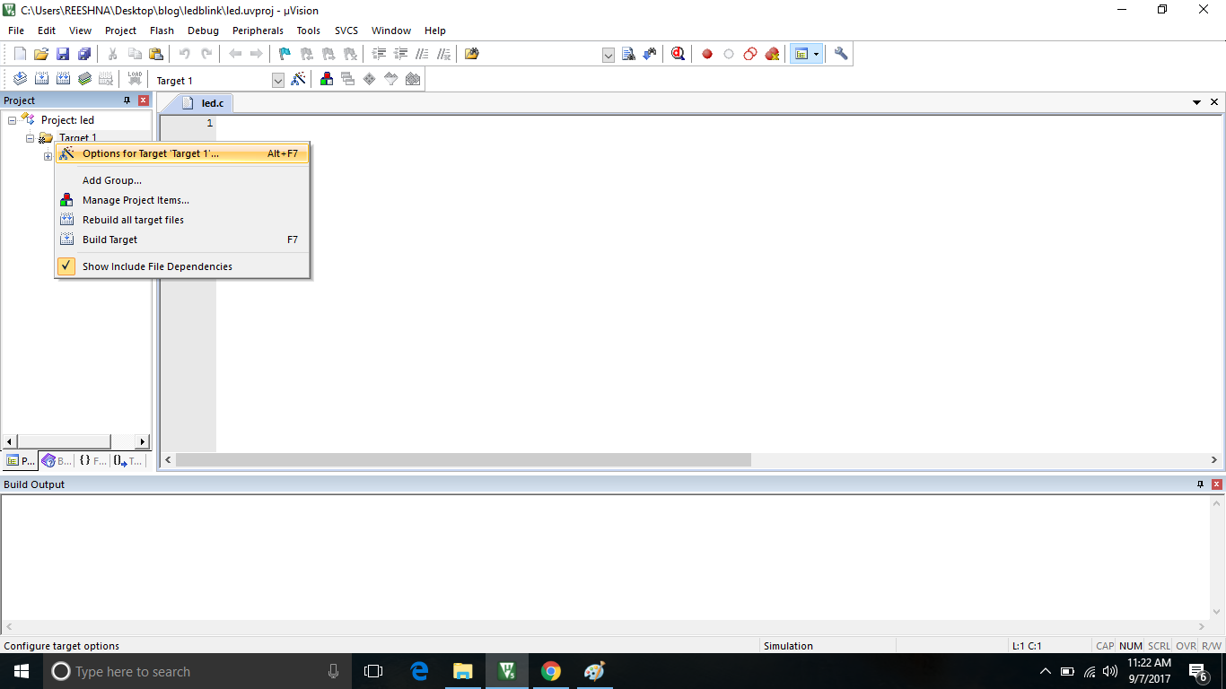Image resolution: width=1226 pixels, height=689 pixels.
Task: Click the Save All toolbar icon
Action: (84, 54)
